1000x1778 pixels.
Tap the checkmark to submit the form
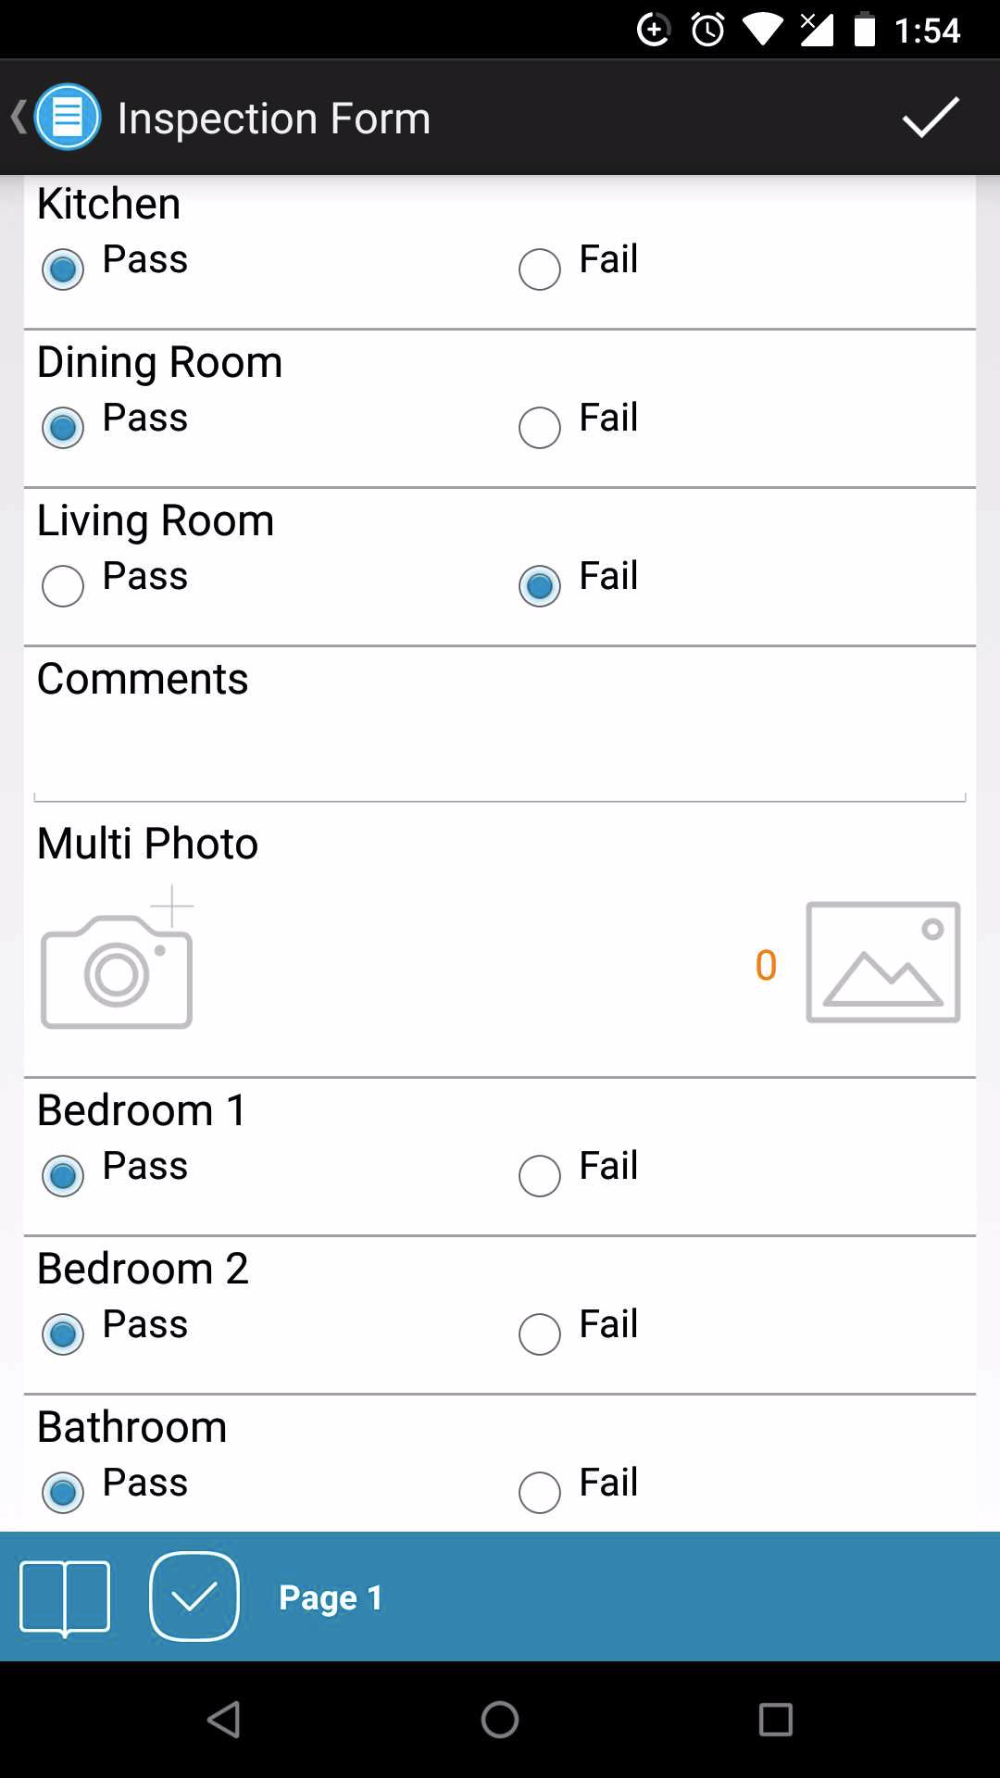point(930,118)
